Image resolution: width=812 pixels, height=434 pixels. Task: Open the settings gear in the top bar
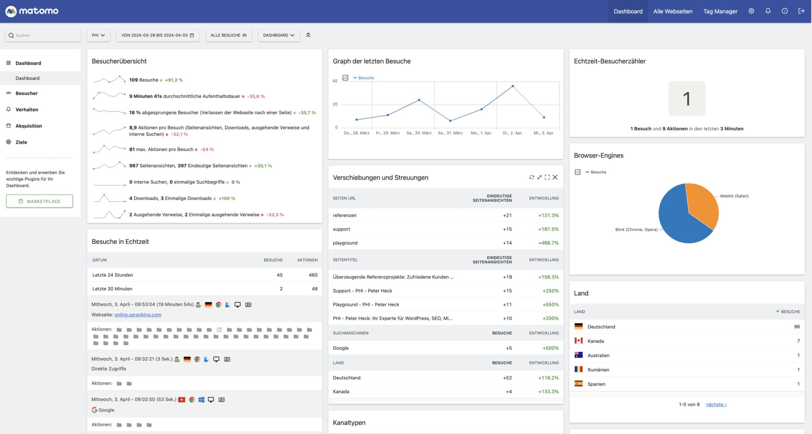(x=752, y=11)
